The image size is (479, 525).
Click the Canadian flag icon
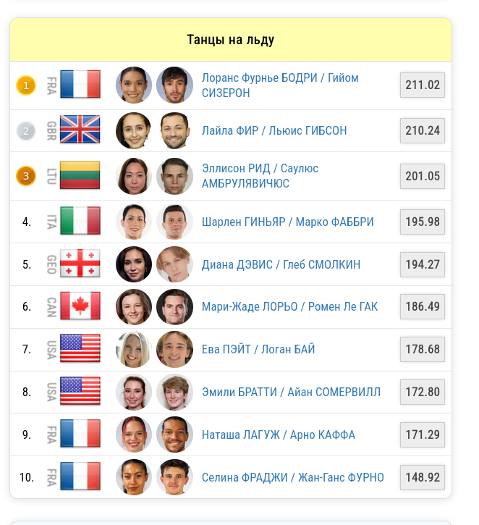point(80,306)
